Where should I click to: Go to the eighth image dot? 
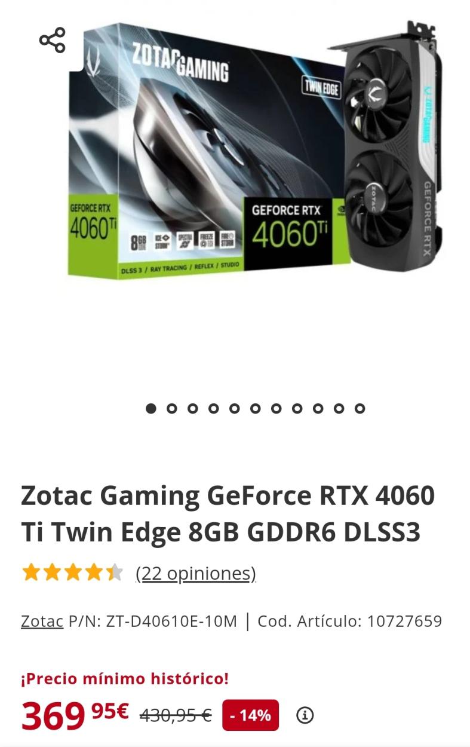pos(297,408)
